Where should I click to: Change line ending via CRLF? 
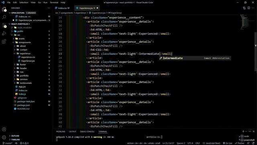click(x=198, y=143)
